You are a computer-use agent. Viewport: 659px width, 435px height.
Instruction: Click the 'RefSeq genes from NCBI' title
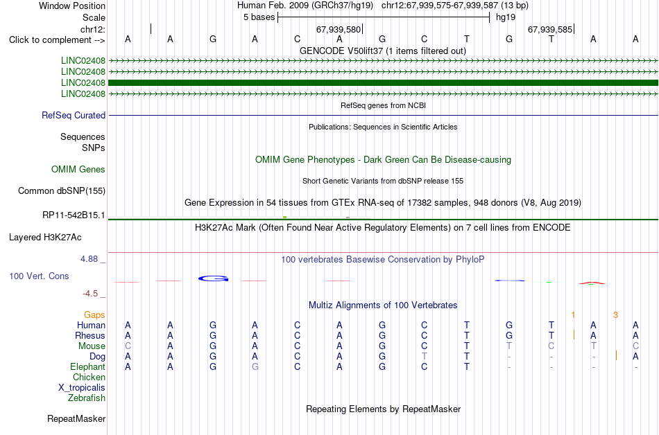[x=383, y=105]
